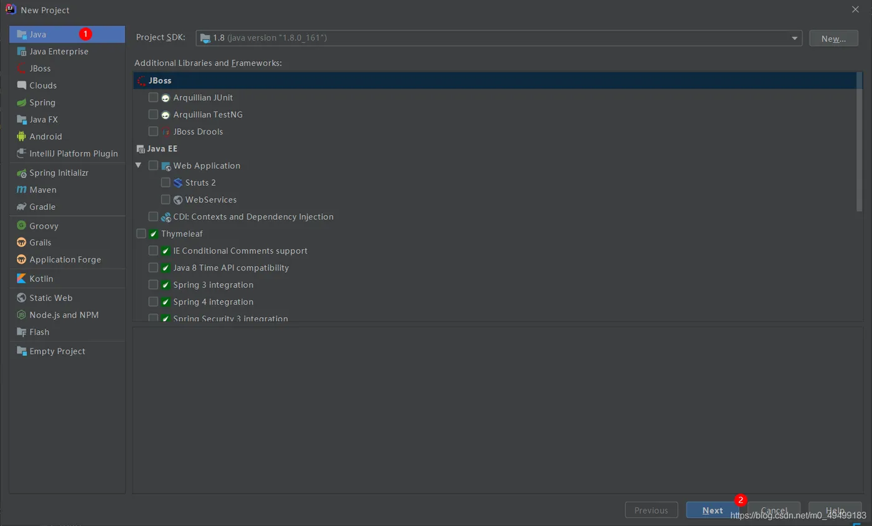Click the JBoss Drools icon
Image resolution: width=872 pixels, height=526 pixels.
(x=166, y=131)
